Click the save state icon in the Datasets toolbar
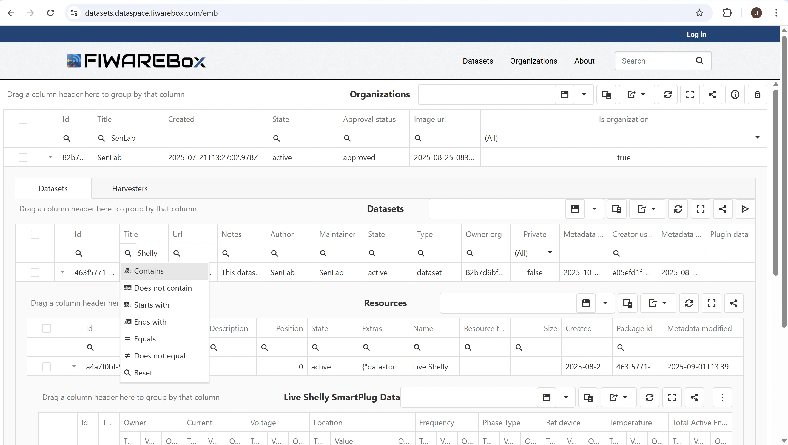Viewport: 788px width, 445px height. pos(575,209)
